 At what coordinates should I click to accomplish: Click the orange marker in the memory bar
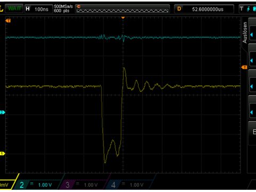tap(78, 6)
